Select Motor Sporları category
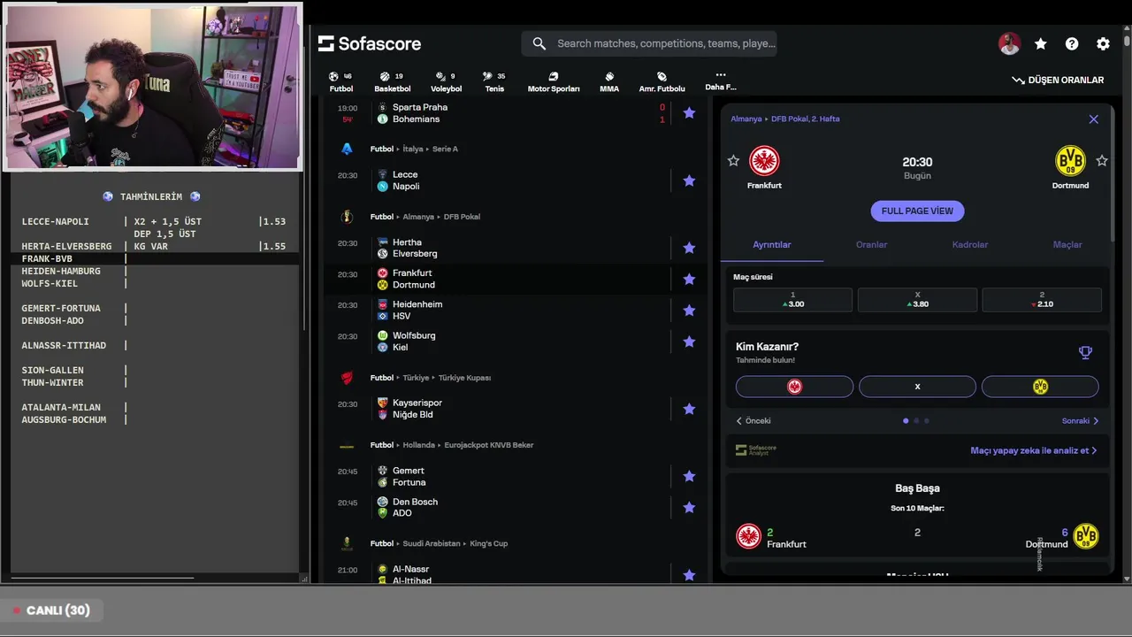 pos(554,81)
